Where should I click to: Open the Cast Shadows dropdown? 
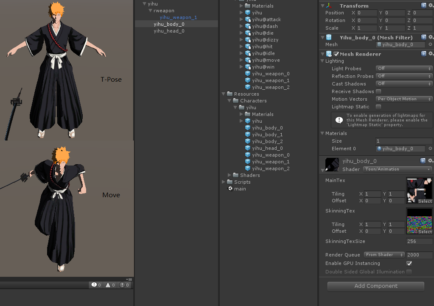pyautogui.click(x=404, y=84)
